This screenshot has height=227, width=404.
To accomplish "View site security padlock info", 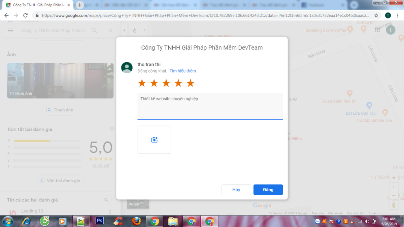I will pos(37,15).
